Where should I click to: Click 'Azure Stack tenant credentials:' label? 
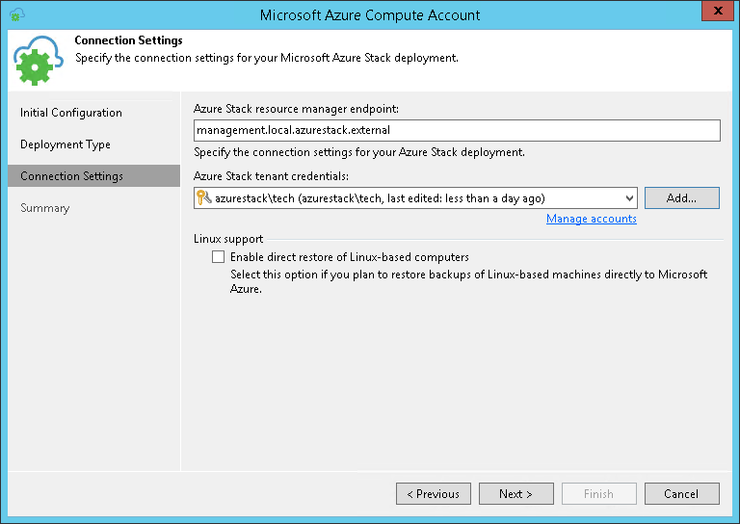pos(271,176)
